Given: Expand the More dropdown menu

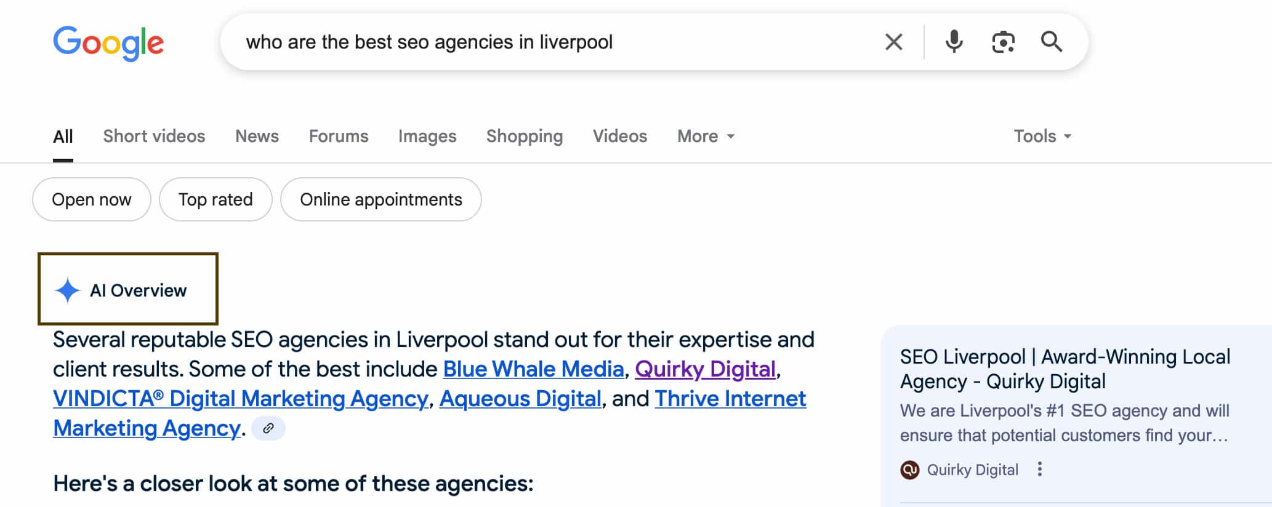Looking at the screenshot, I should pos(706,136).
